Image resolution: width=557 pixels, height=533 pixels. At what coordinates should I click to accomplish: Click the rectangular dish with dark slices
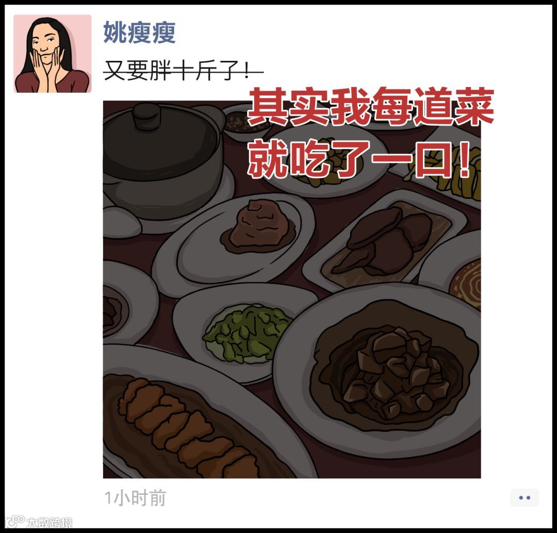(x=385, y=241)
